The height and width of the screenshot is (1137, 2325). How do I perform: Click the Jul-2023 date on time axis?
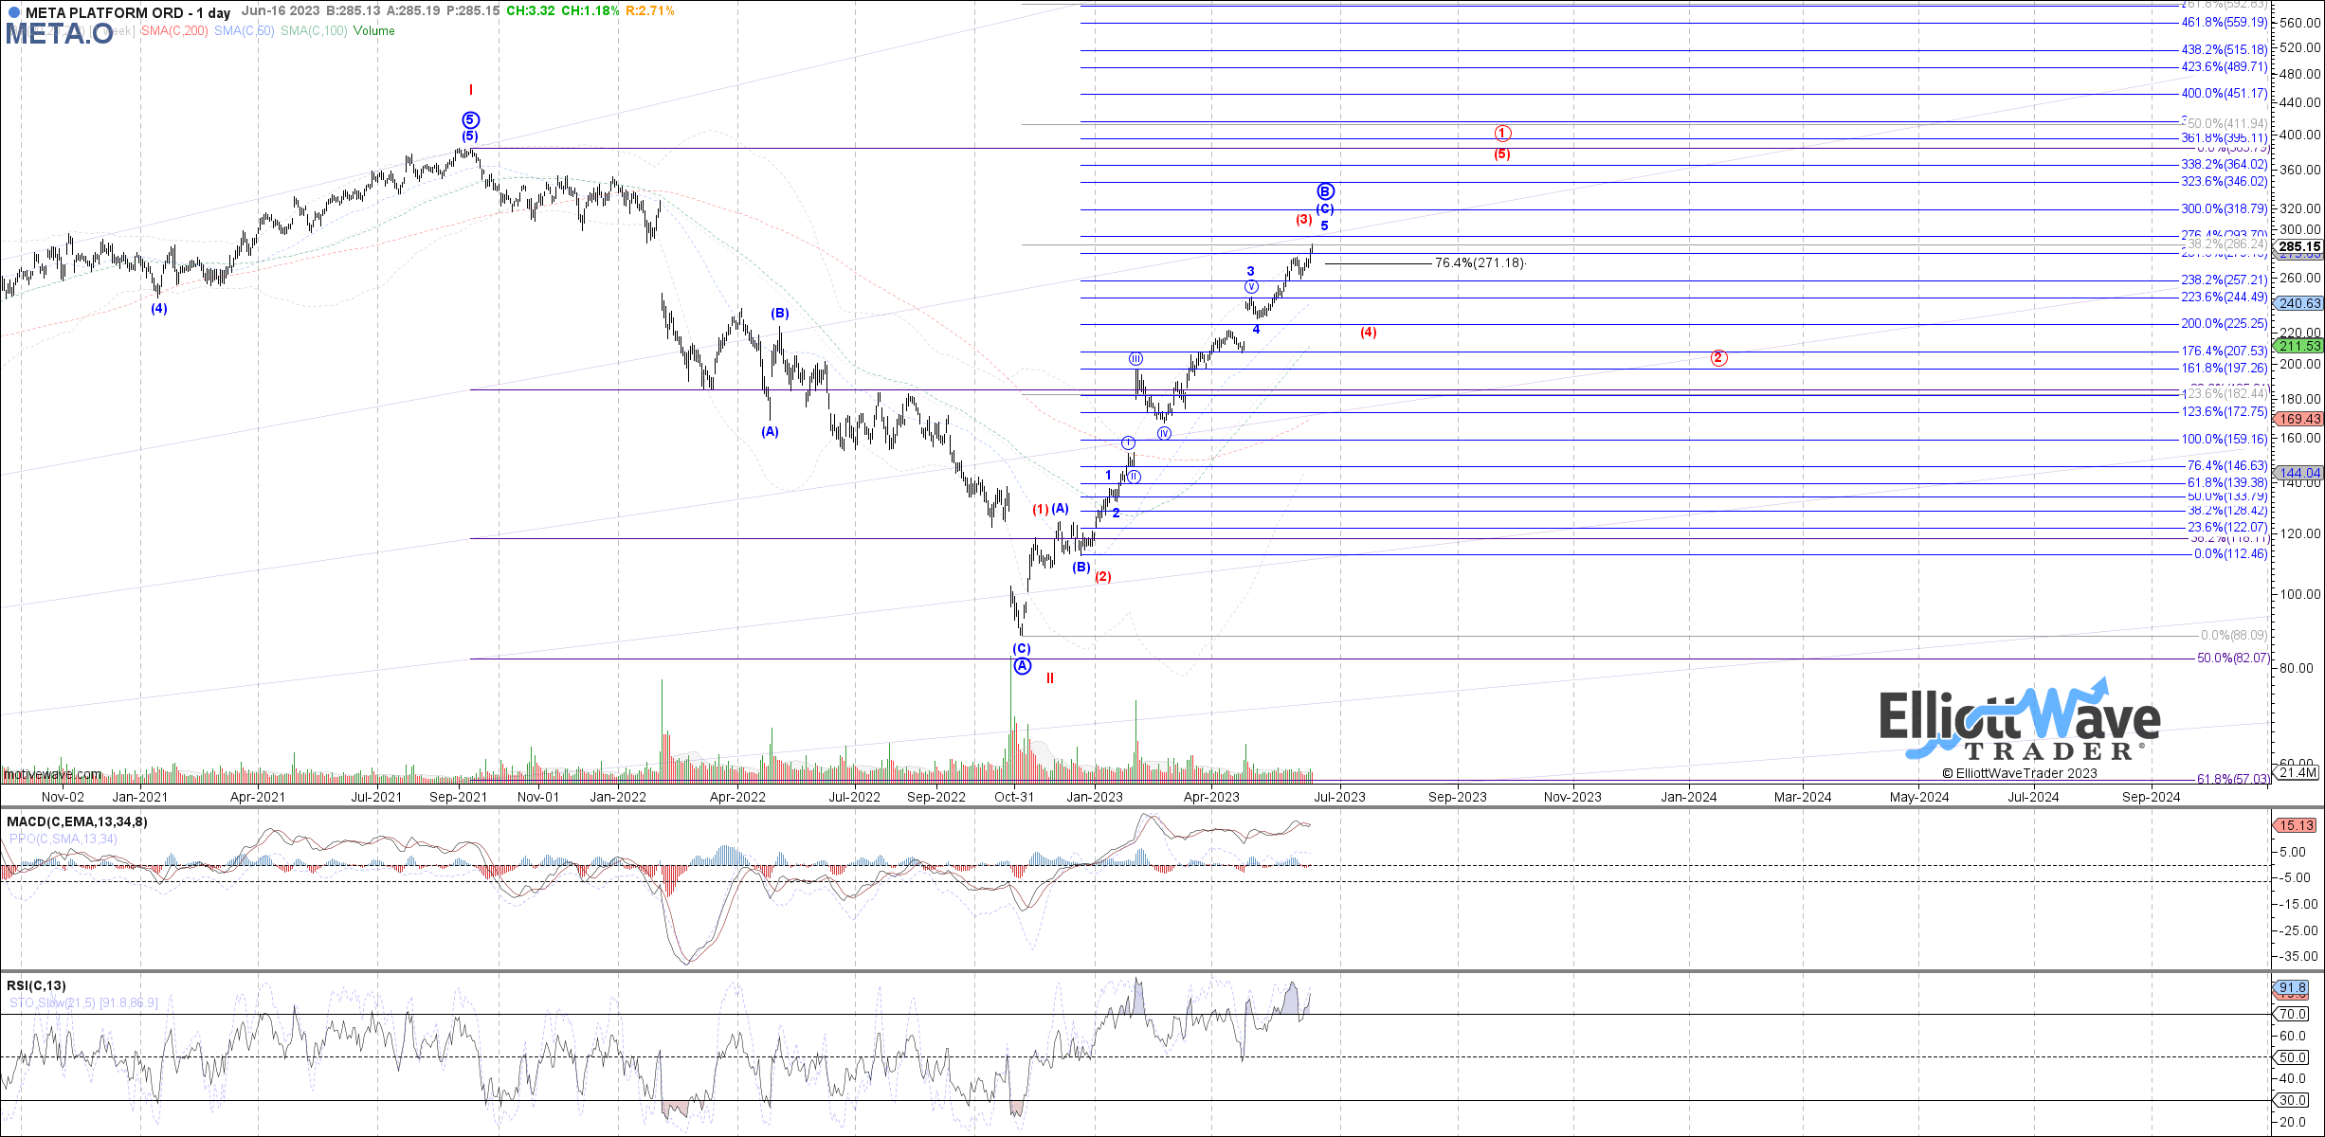tap(1339, 797)
